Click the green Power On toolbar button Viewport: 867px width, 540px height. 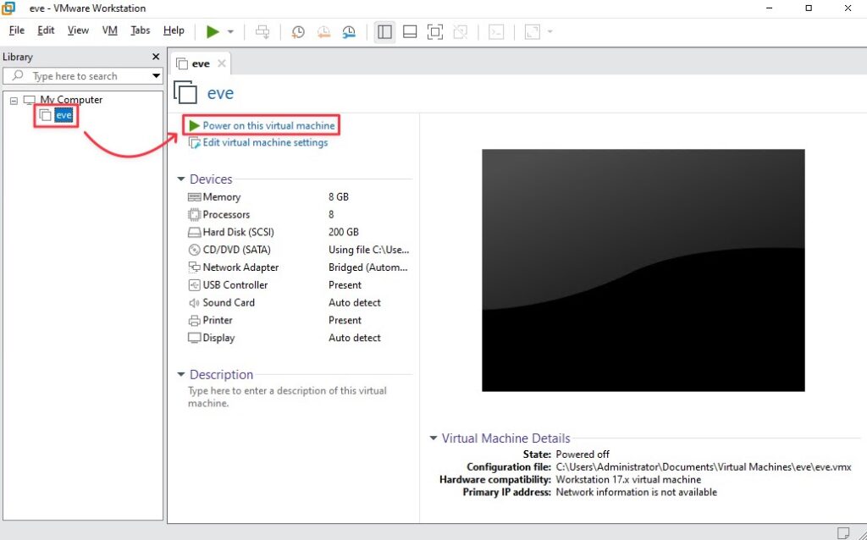(213, 32)
